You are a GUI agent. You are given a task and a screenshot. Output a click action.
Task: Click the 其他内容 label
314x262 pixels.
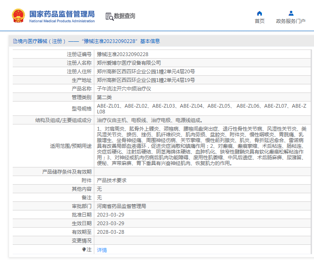coord(82,189)
